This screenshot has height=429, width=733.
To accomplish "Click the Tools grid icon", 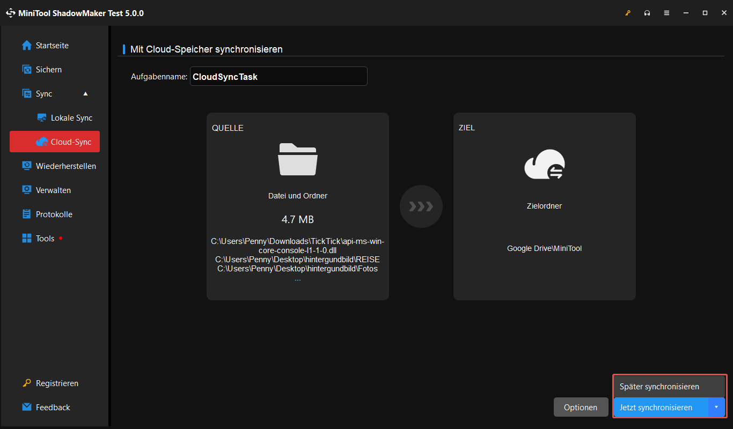I will tap(27, 238).
